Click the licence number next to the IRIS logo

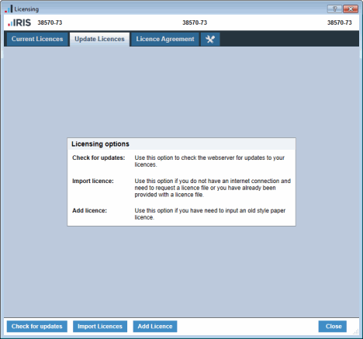click(x=50, y=22)
